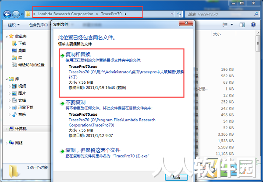Toggle the preview pane icon
The width and height of the screenshot is (263, 182).
pyautogui.click(x=242, y=25)
